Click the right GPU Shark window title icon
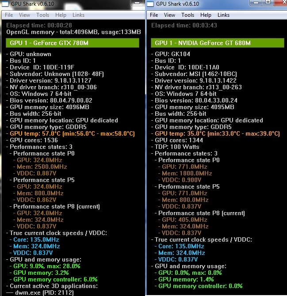The width and height of the screenshot is (287, 296). click(150, 4)
